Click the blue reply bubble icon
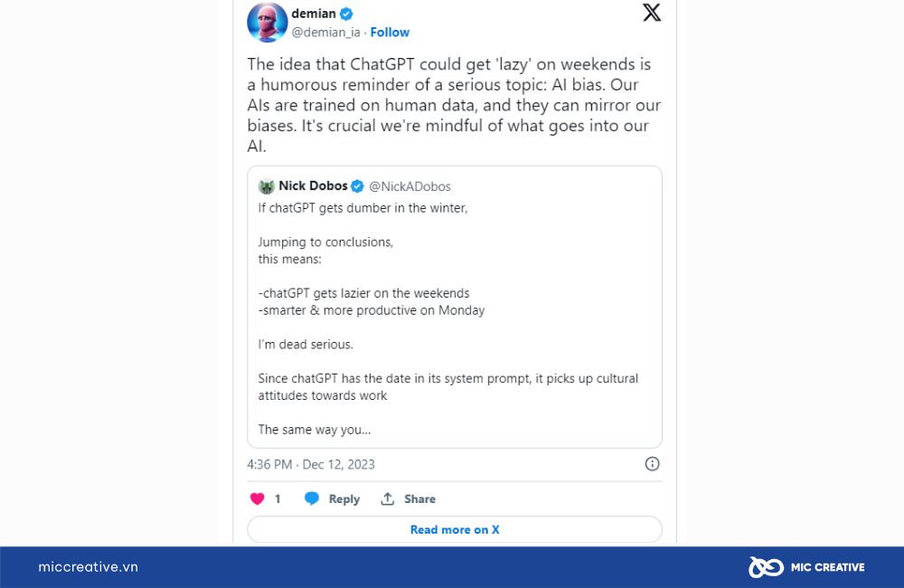This screenshot has width=904, height=588. 311,498
